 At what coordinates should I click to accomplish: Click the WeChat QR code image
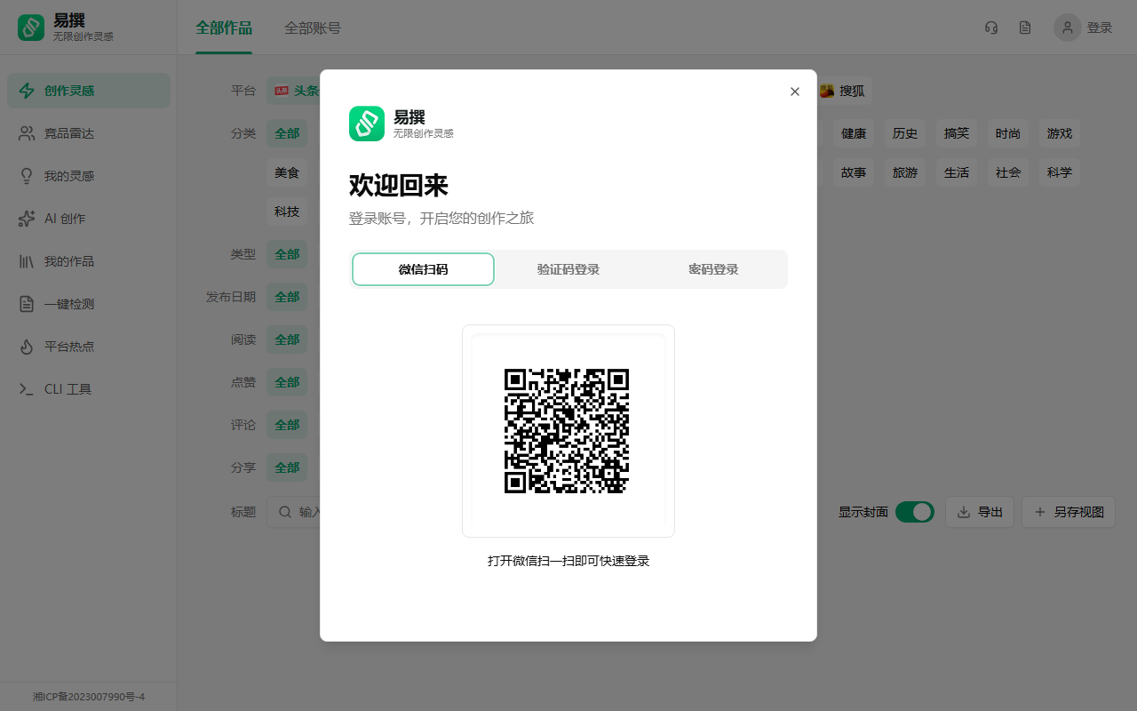click(567, 431)
